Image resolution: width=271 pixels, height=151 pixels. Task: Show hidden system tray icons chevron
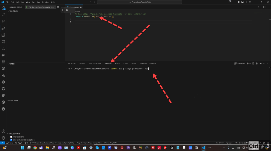coord(224,148)
